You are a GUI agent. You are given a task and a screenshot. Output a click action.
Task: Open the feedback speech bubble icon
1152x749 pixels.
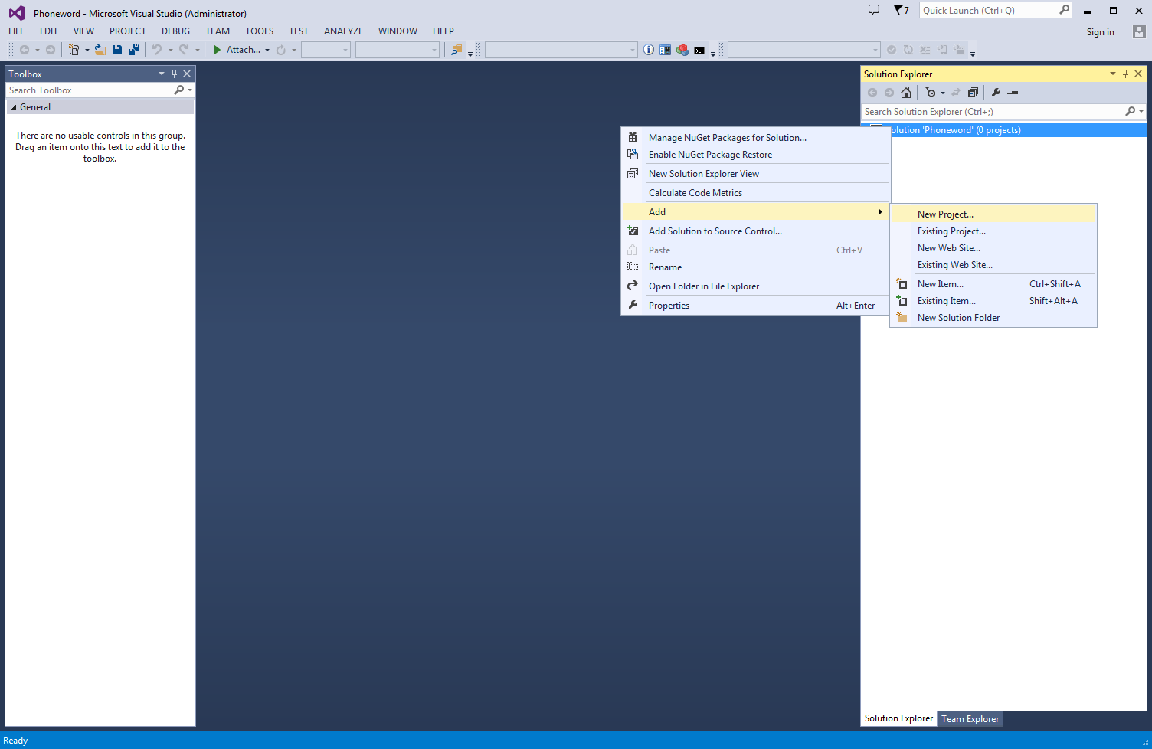[x=874, y=11]
